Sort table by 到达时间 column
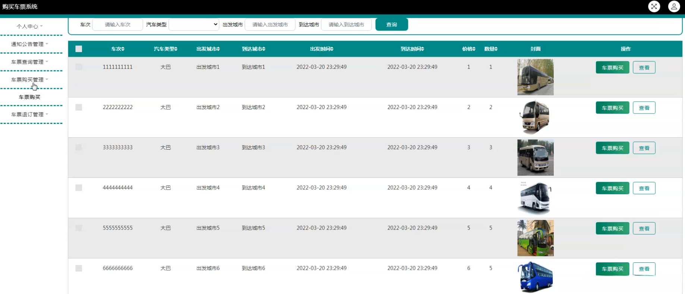This screenshot has height=294, width=685. coord(412,49)
